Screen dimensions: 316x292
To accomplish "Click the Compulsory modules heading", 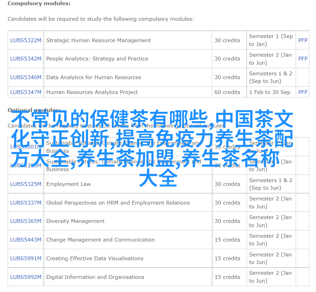I will [39, 3].
